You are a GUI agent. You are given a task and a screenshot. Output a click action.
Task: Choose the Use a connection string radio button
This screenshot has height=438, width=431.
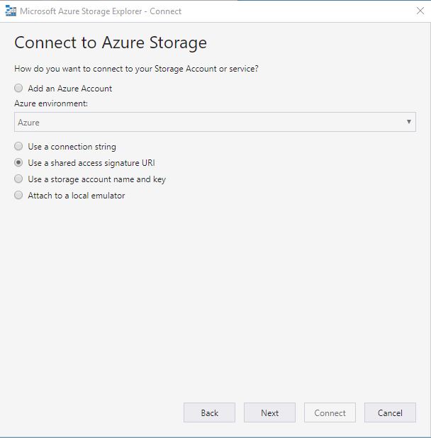click(x=18, y=146)
